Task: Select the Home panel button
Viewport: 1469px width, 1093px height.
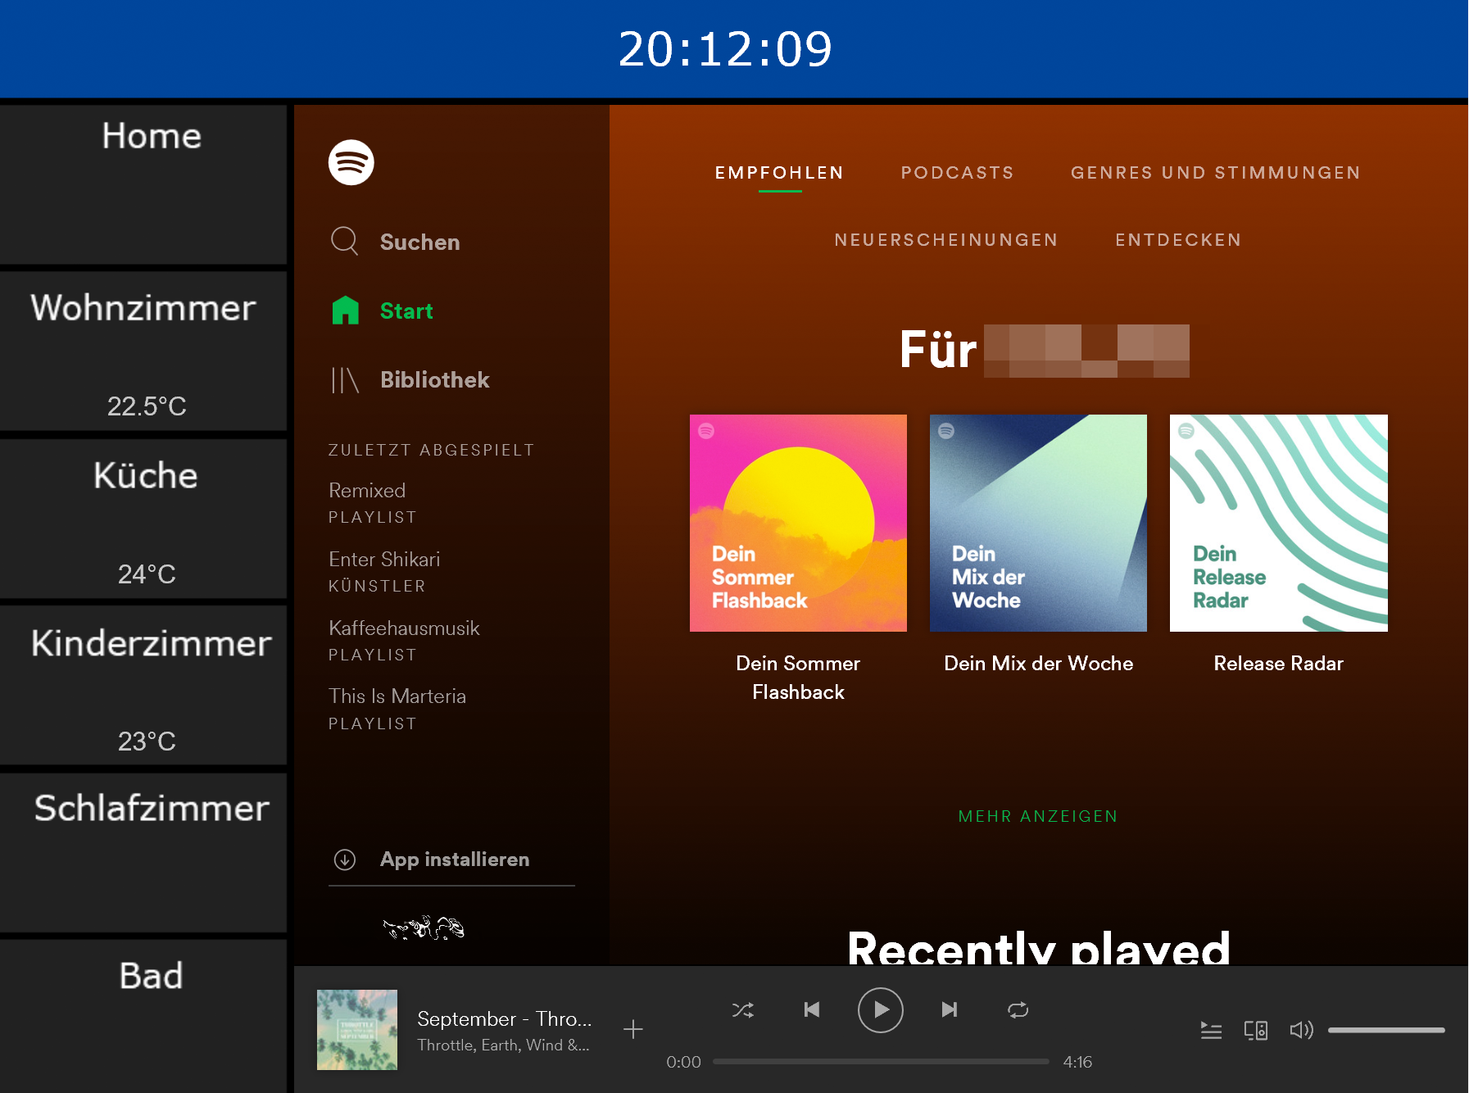Action: coord(143,184)
